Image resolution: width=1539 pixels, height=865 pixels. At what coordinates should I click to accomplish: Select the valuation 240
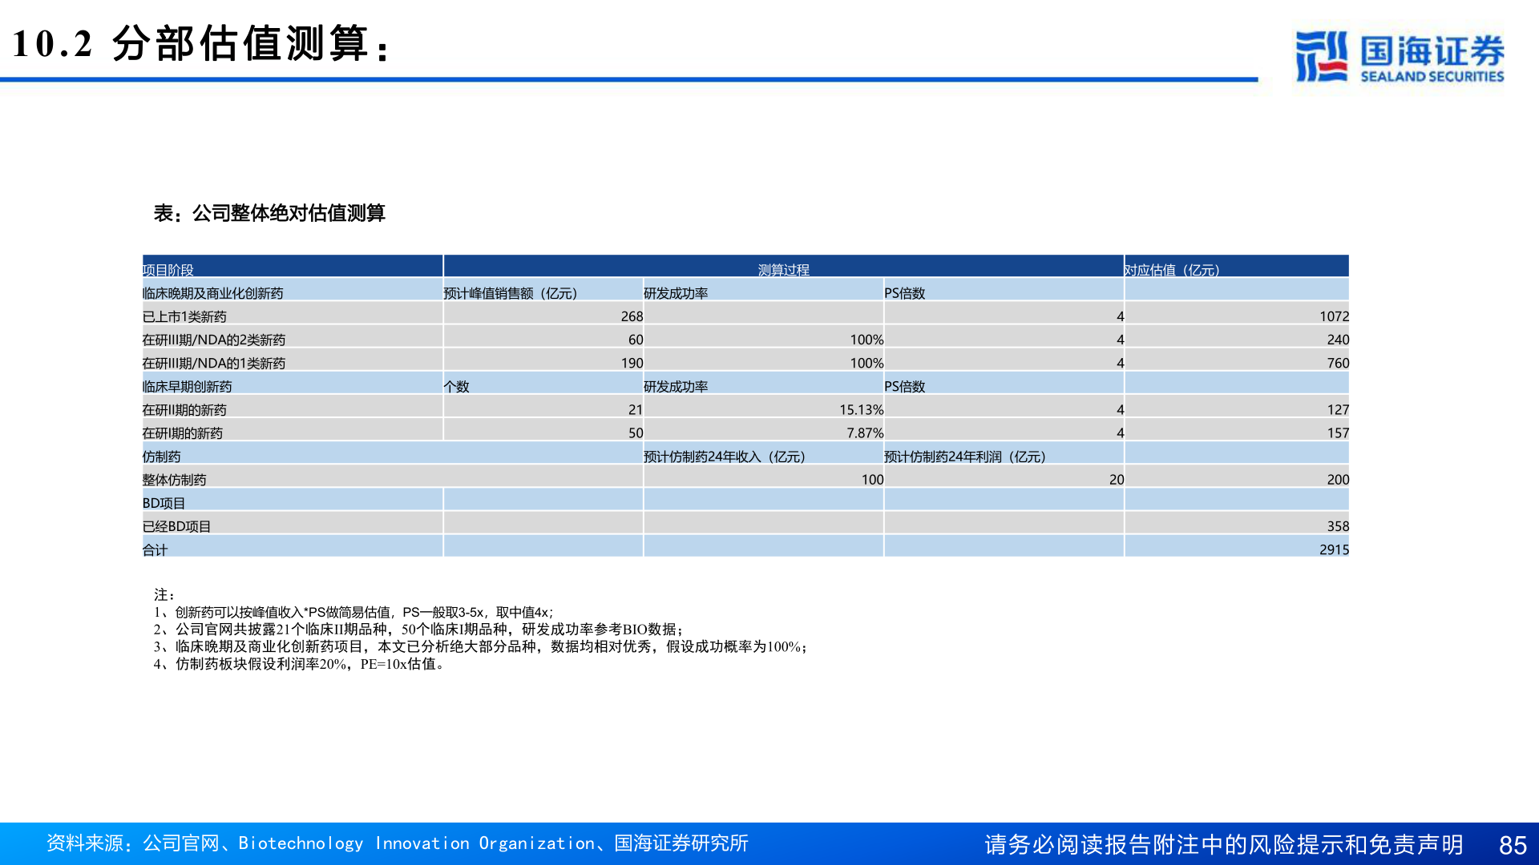click(x=1338, y=340)
